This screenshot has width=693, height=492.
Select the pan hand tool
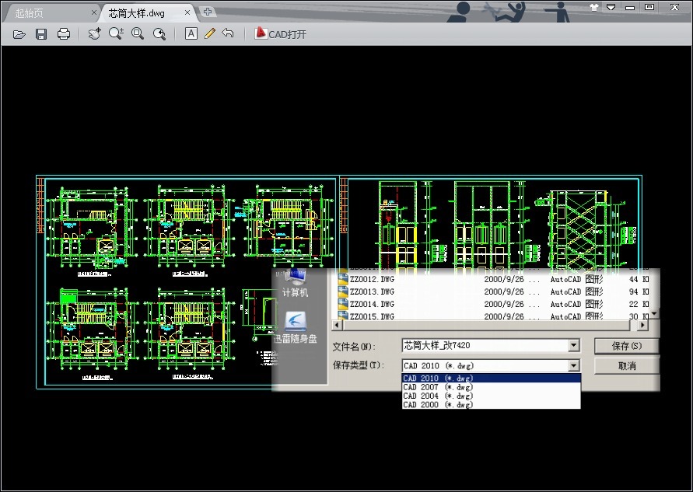(x=94, y=33)
